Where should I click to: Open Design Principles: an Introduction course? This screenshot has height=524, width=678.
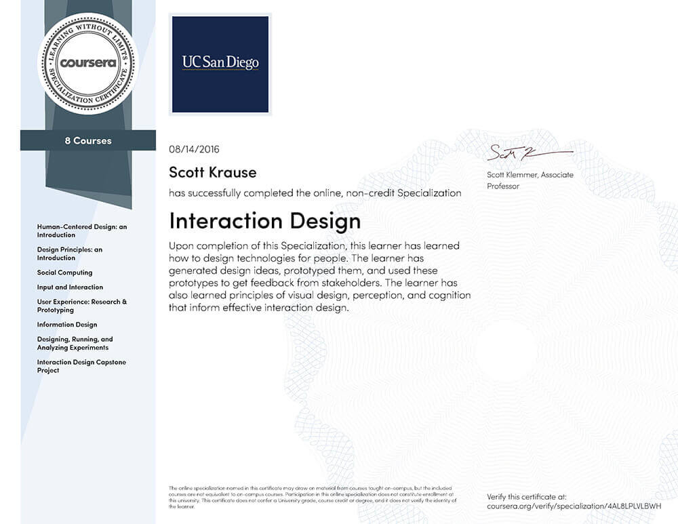coord(70,254)
